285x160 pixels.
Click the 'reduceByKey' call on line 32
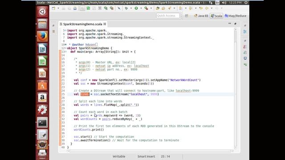[122, 119]
